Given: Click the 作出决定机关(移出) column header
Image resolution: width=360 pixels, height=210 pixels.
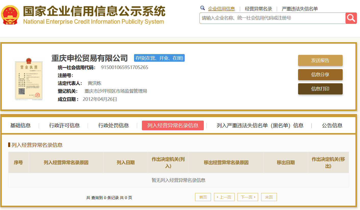Looking at the screenshot, I should 328,163.
